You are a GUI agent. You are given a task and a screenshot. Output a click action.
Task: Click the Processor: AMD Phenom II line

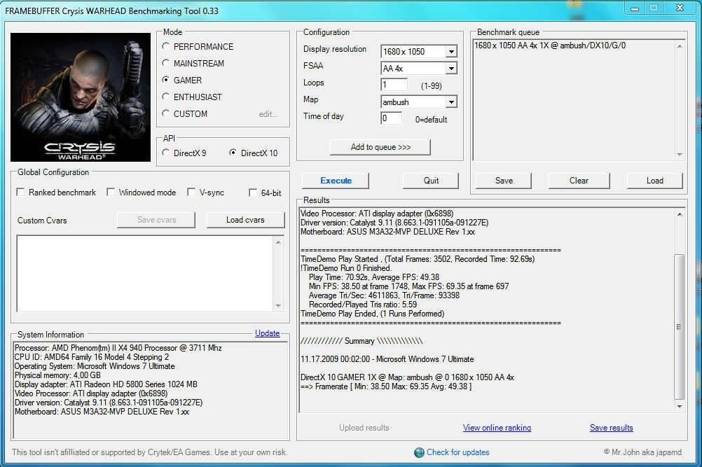point(118,348)
